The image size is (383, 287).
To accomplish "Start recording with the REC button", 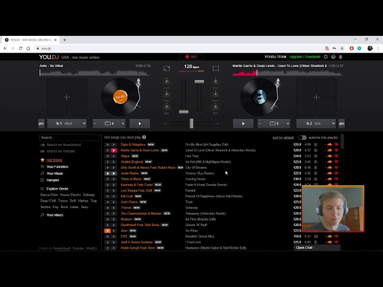I will click(191, 57).
